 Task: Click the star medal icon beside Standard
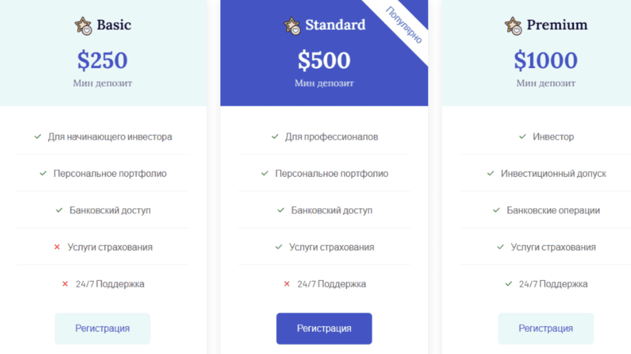coord(292,25)
